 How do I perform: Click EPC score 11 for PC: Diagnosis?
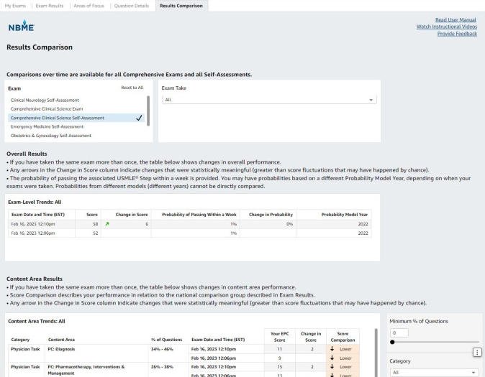[280, 349]
